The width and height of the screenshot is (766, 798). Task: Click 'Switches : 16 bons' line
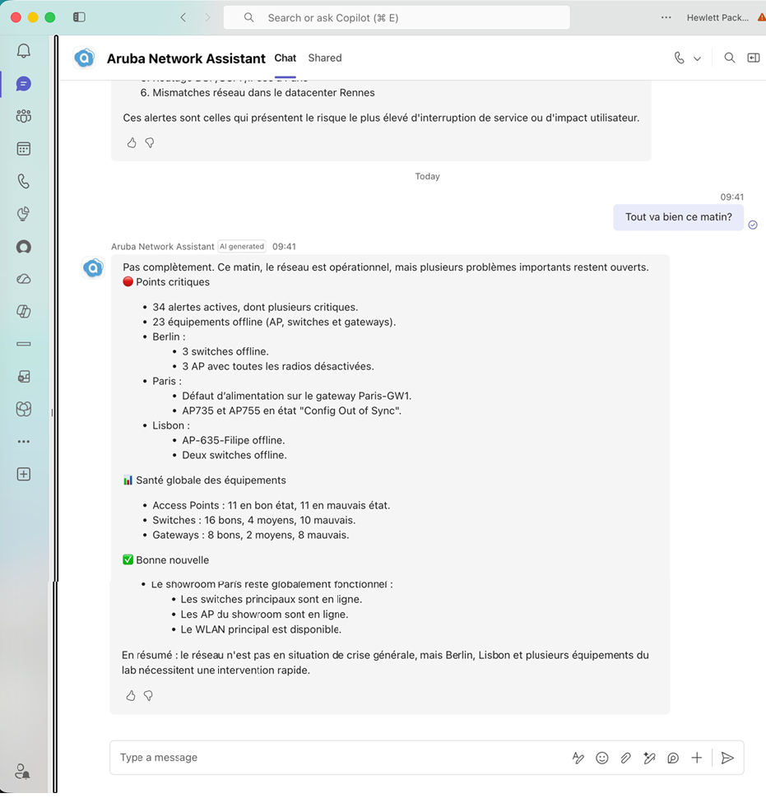254,520
